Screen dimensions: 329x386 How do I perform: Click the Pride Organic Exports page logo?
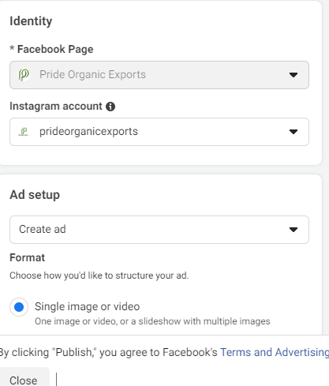pos(24,75)
